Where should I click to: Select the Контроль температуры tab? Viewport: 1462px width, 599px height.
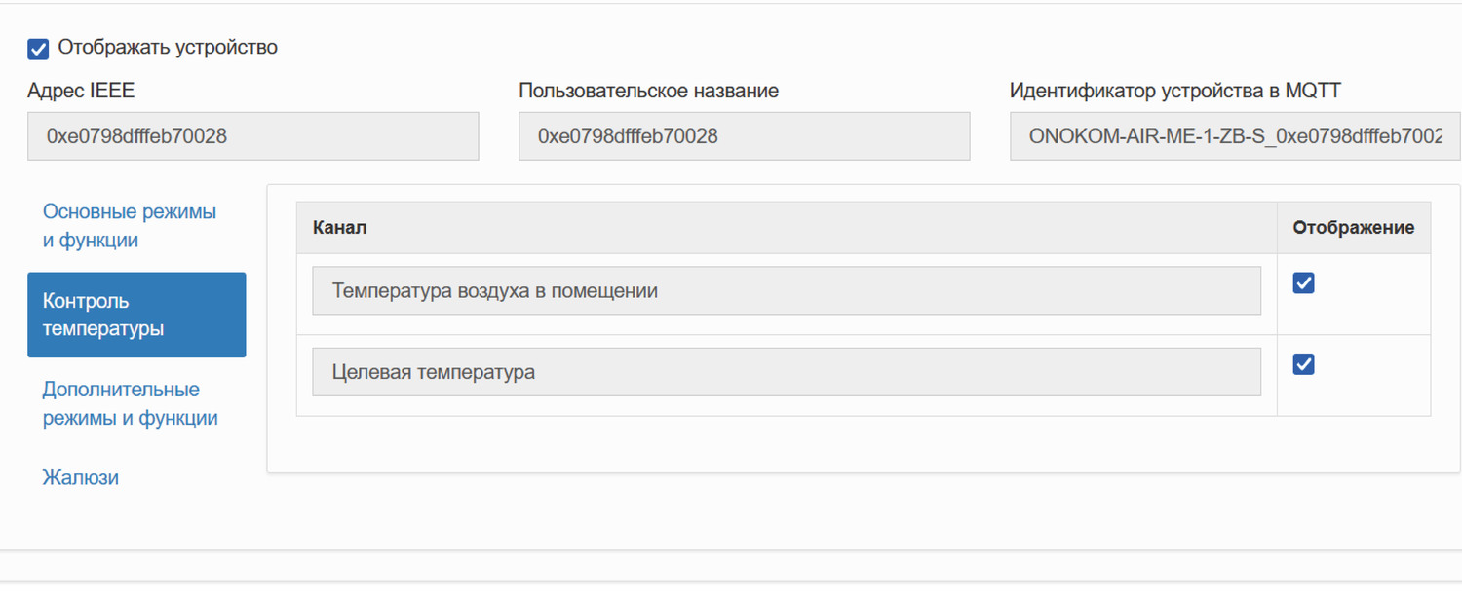pos(136,315)
